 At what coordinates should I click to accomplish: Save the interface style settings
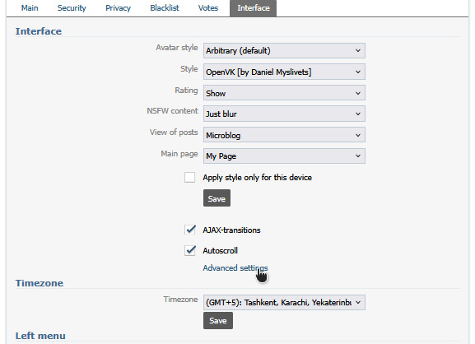217,198
